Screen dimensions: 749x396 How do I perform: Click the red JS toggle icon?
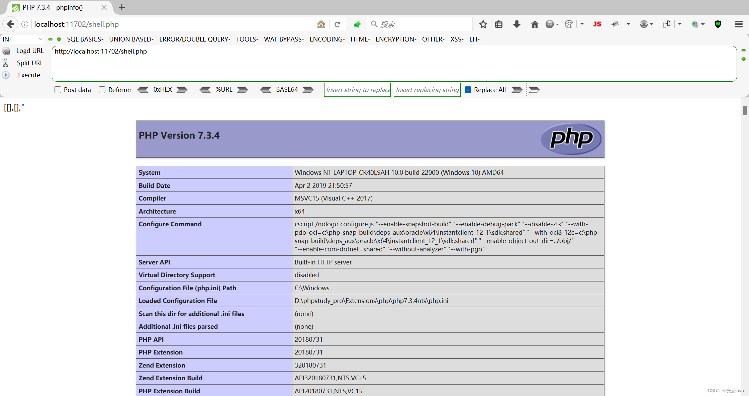pyautogui.click(x=597, y=24)
